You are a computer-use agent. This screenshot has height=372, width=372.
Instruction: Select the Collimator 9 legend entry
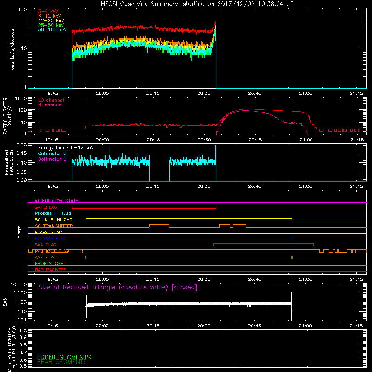click(x=52, y=159)
